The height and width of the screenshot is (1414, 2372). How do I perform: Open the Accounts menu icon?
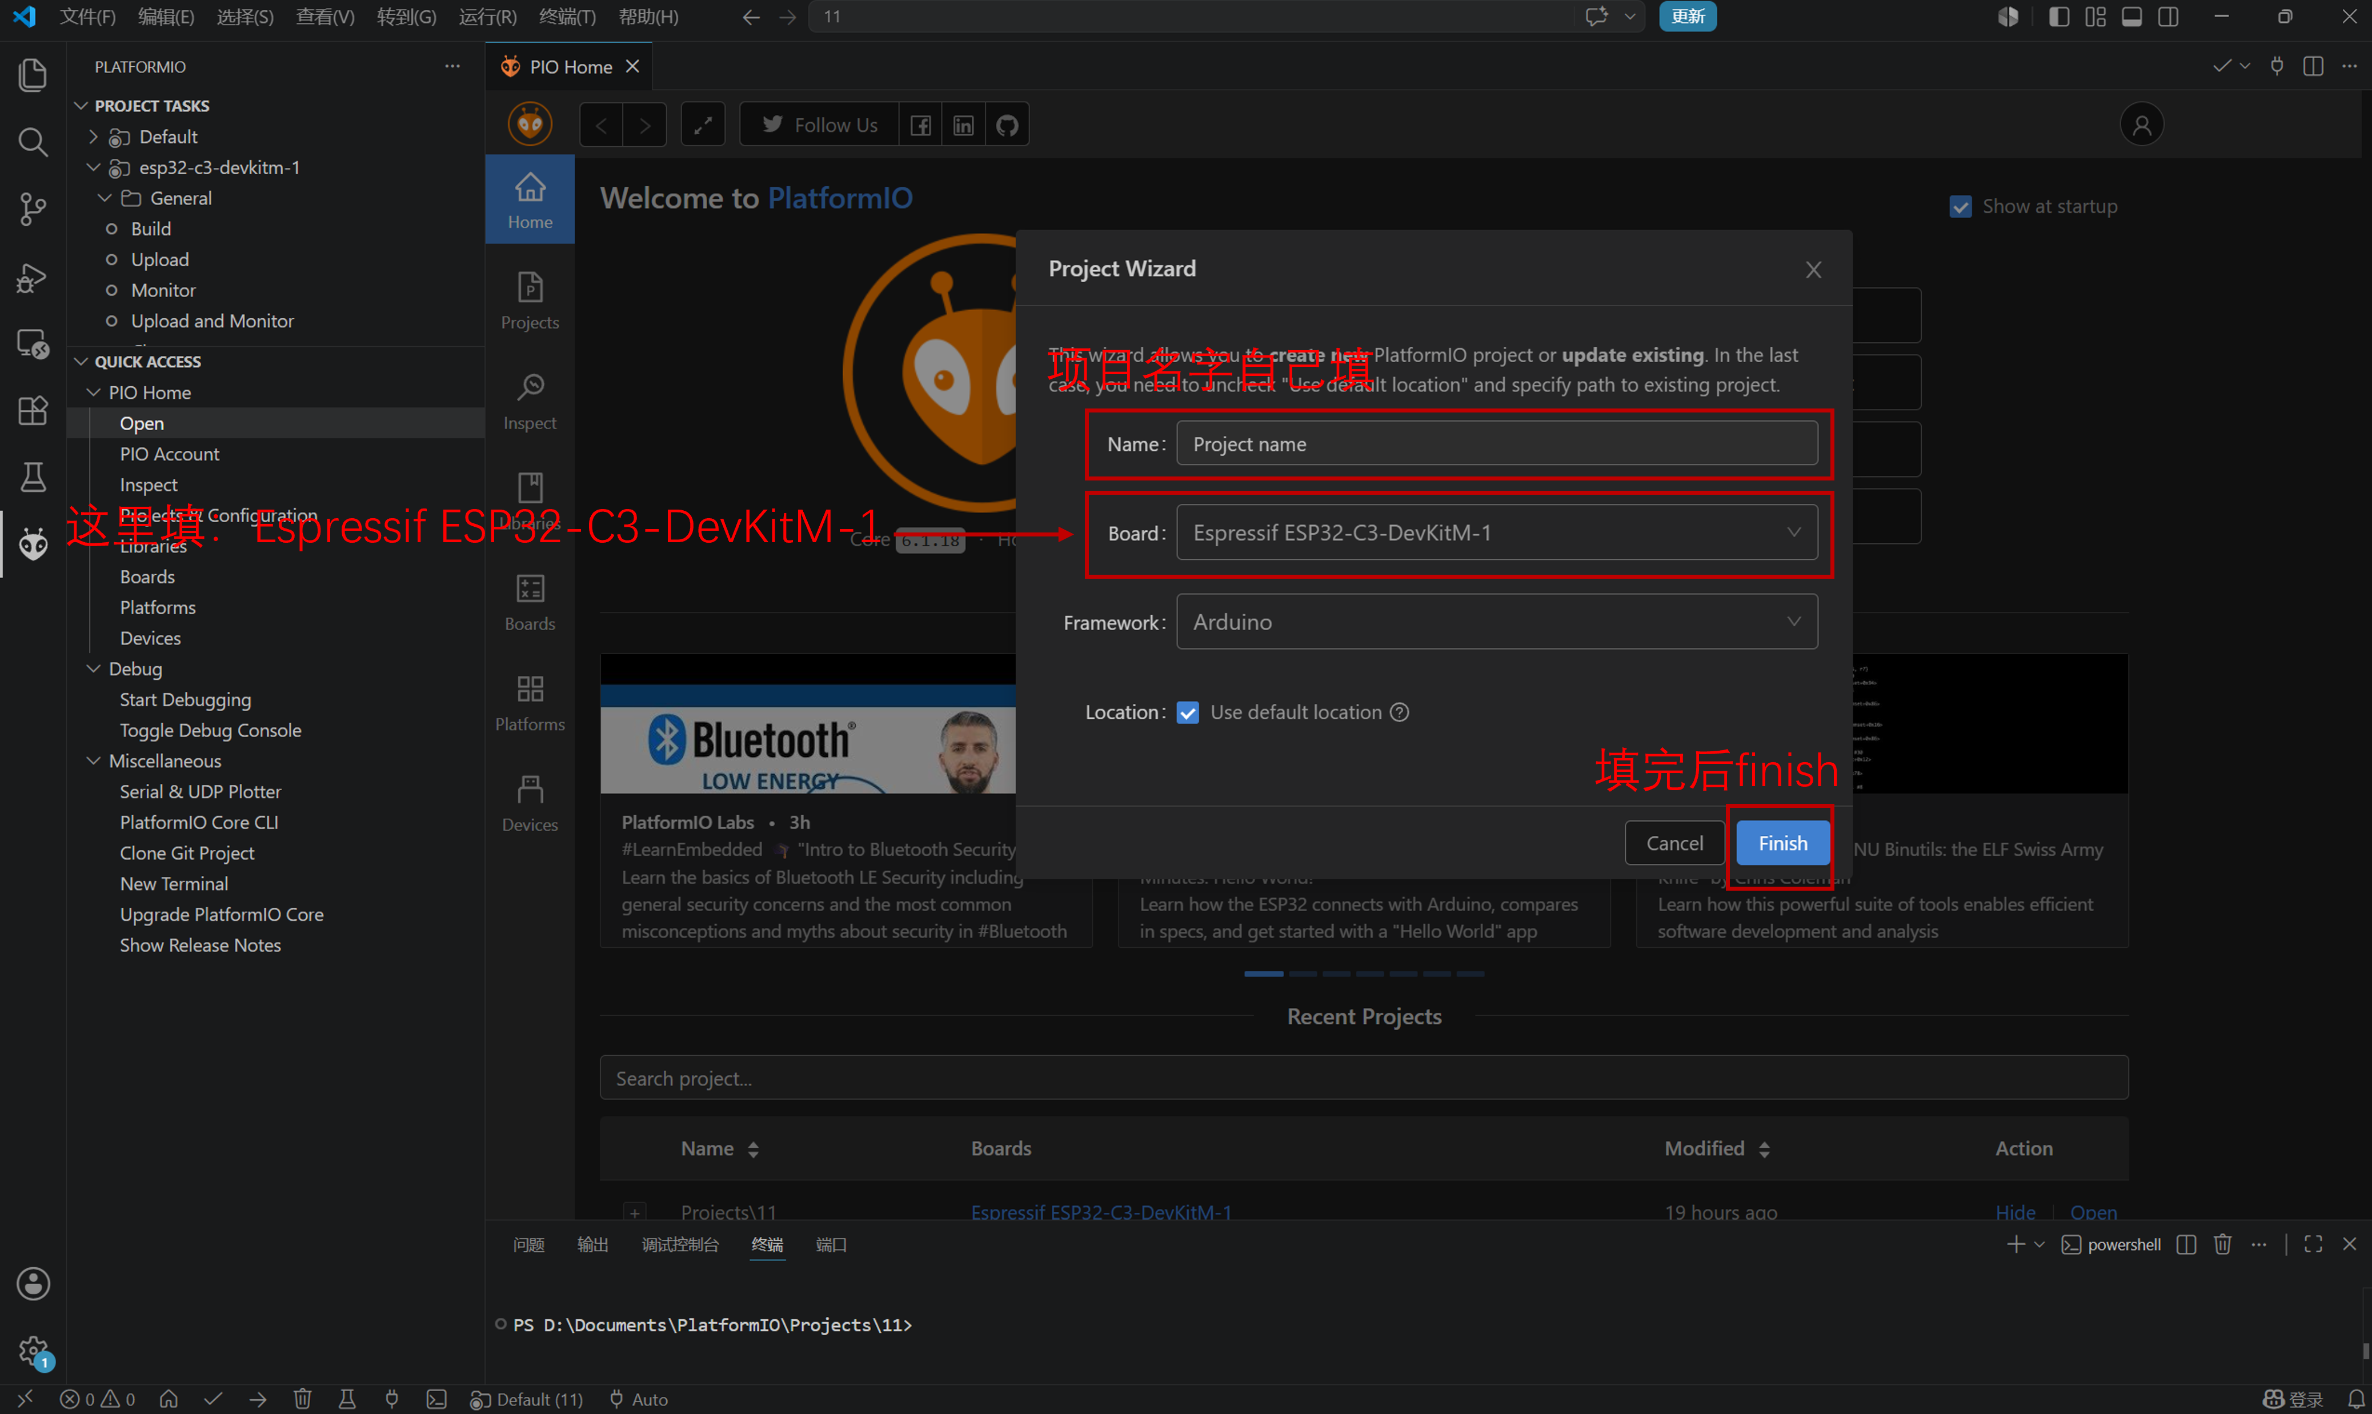pyautogui.click(x=33, y=1284)
